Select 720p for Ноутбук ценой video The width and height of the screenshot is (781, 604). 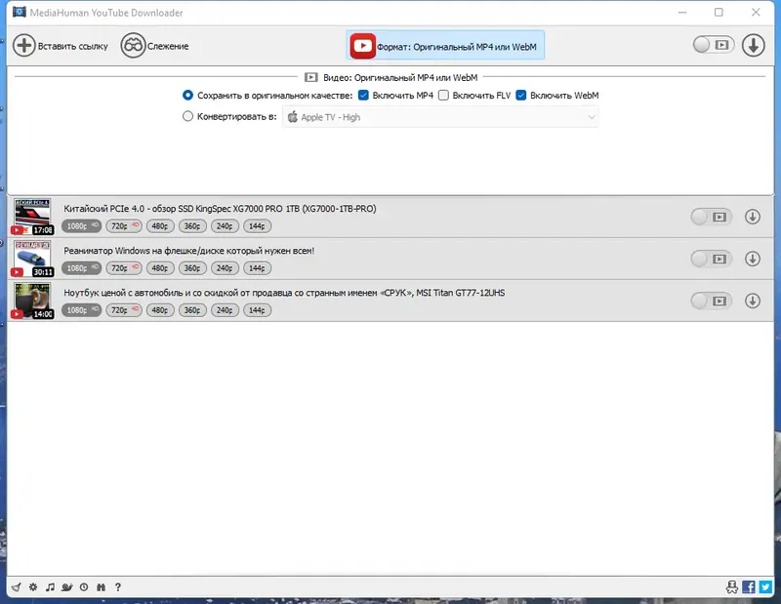124,310
